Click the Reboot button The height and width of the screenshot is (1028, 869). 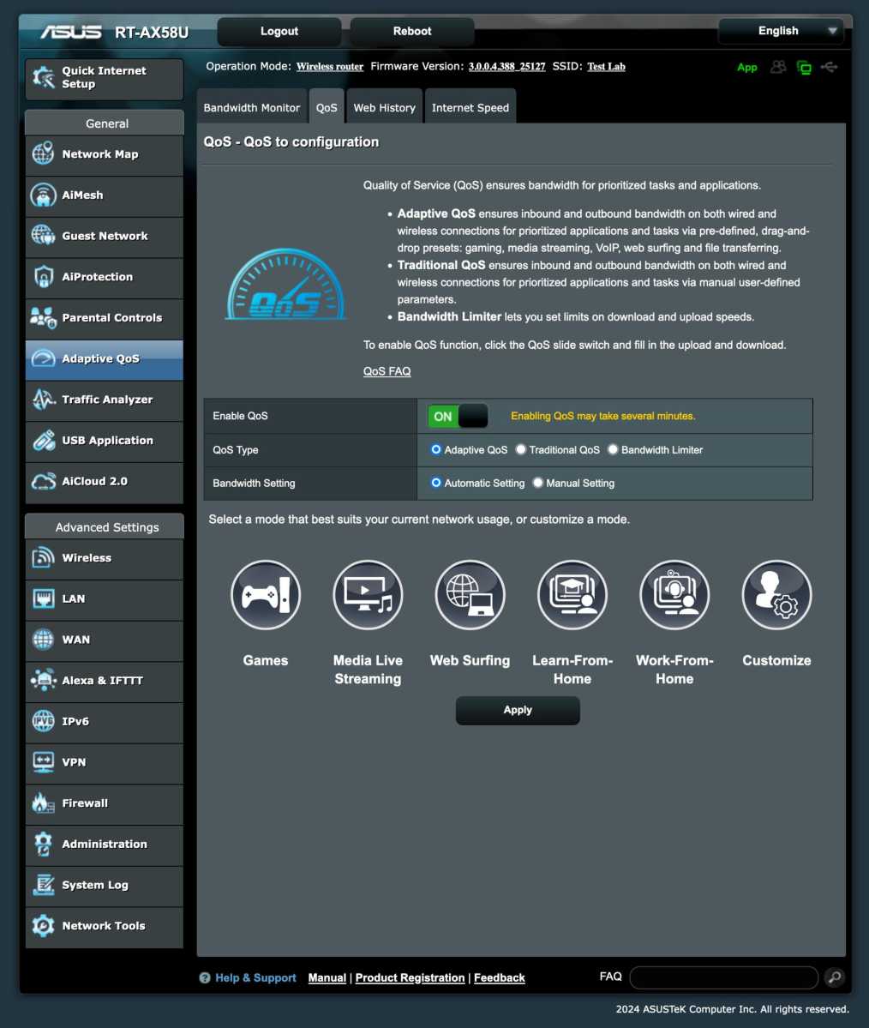coord(412,31)
